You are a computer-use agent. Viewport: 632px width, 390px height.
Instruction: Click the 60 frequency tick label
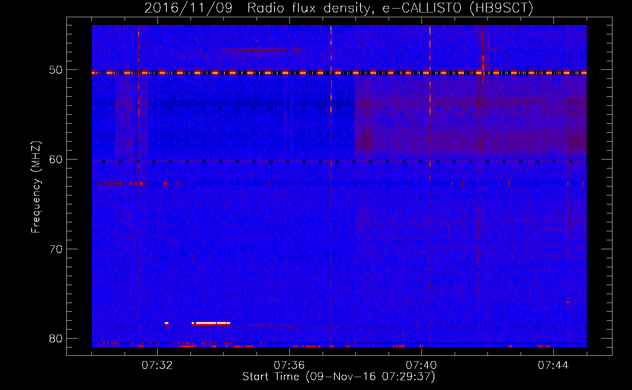(56, 160)
